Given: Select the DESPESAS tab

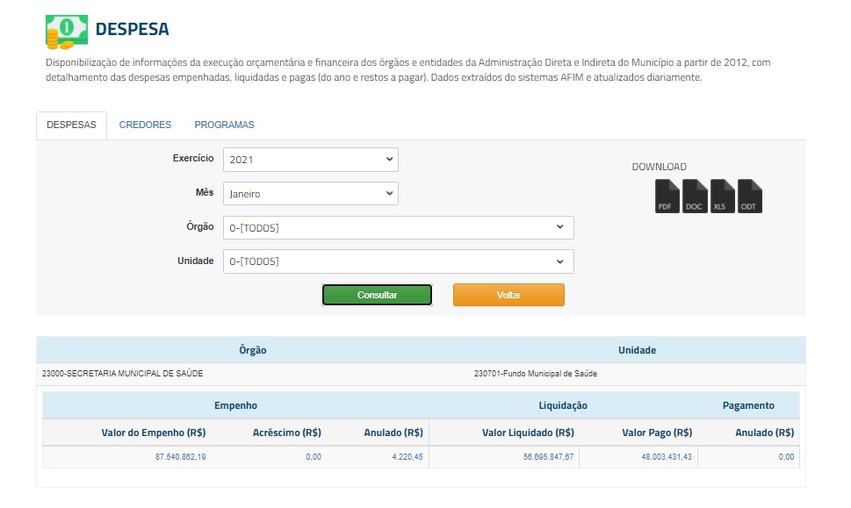Looking at the screenshot, I should coord(71,125).
